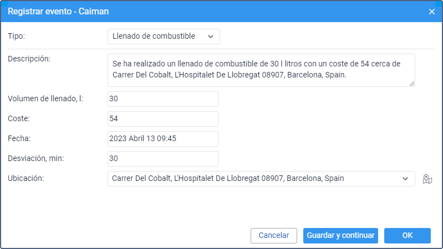Click the Ubicación label
This screenshot has height=249, width=443.
tap(26, 178)
